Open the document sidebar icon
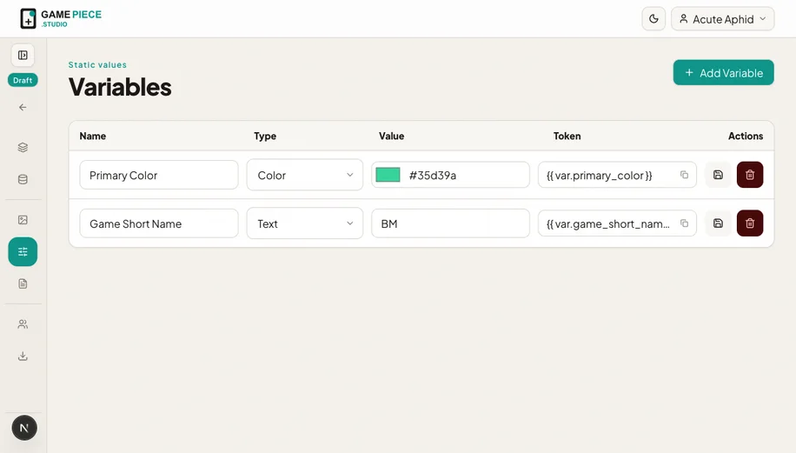796x453 pixels. click(23, 283)
